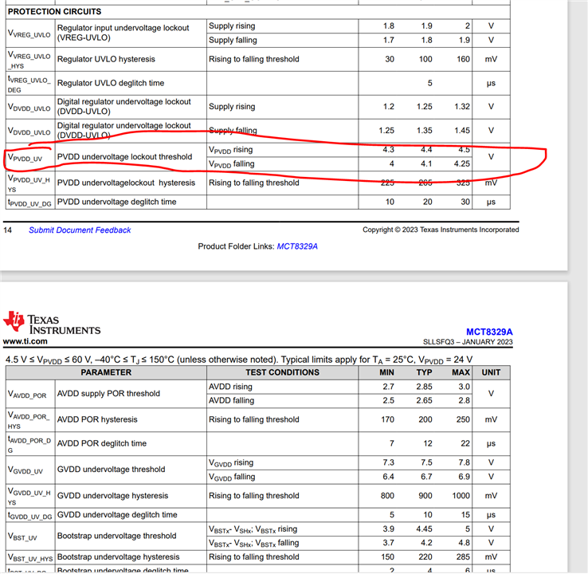This screenshot has height=574, width=588.
Task: Click the VGVDD_UV symbol cell
Action: [30, 470]
